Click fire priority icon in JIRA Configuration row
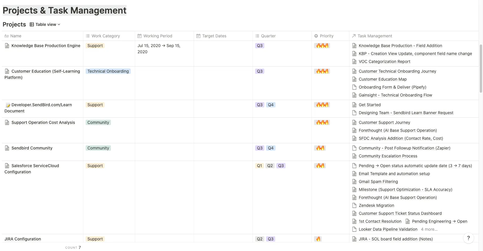483x251 pixels. (318, 239)
